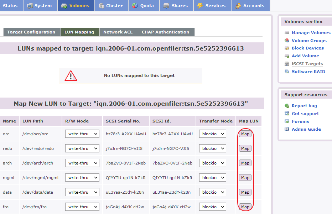Image resolution: width=332 pixels, height=214 pixels.
Task: Click serial number j7oJrn-NG7O-VJI5 in Serial column
Action: click(x=124, y=148)
